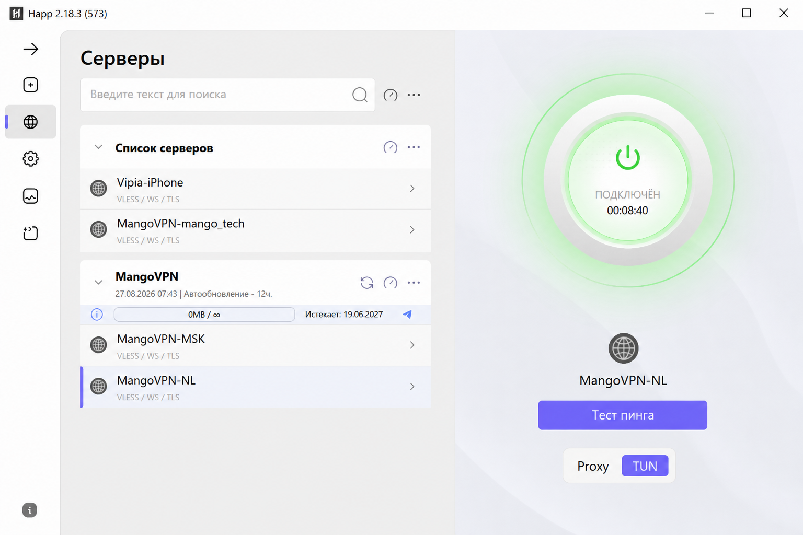The width and height of the screenshot is (803, 535).
Task: Select the MangoVPN-mango_tech server
Action: point(255,230)
